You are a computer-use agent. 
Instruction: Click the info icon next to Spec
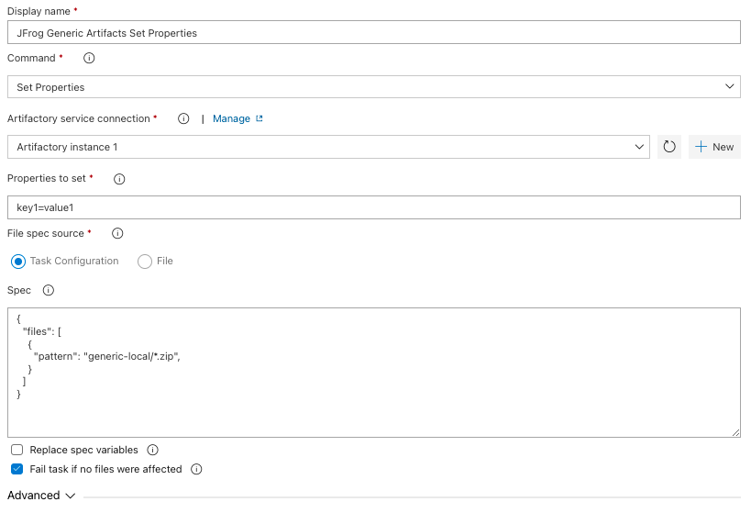click(49, 290)
